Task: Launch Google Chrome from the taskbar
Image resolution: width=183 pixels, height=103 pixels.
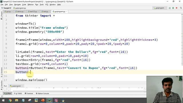Action: pos(10,100)
